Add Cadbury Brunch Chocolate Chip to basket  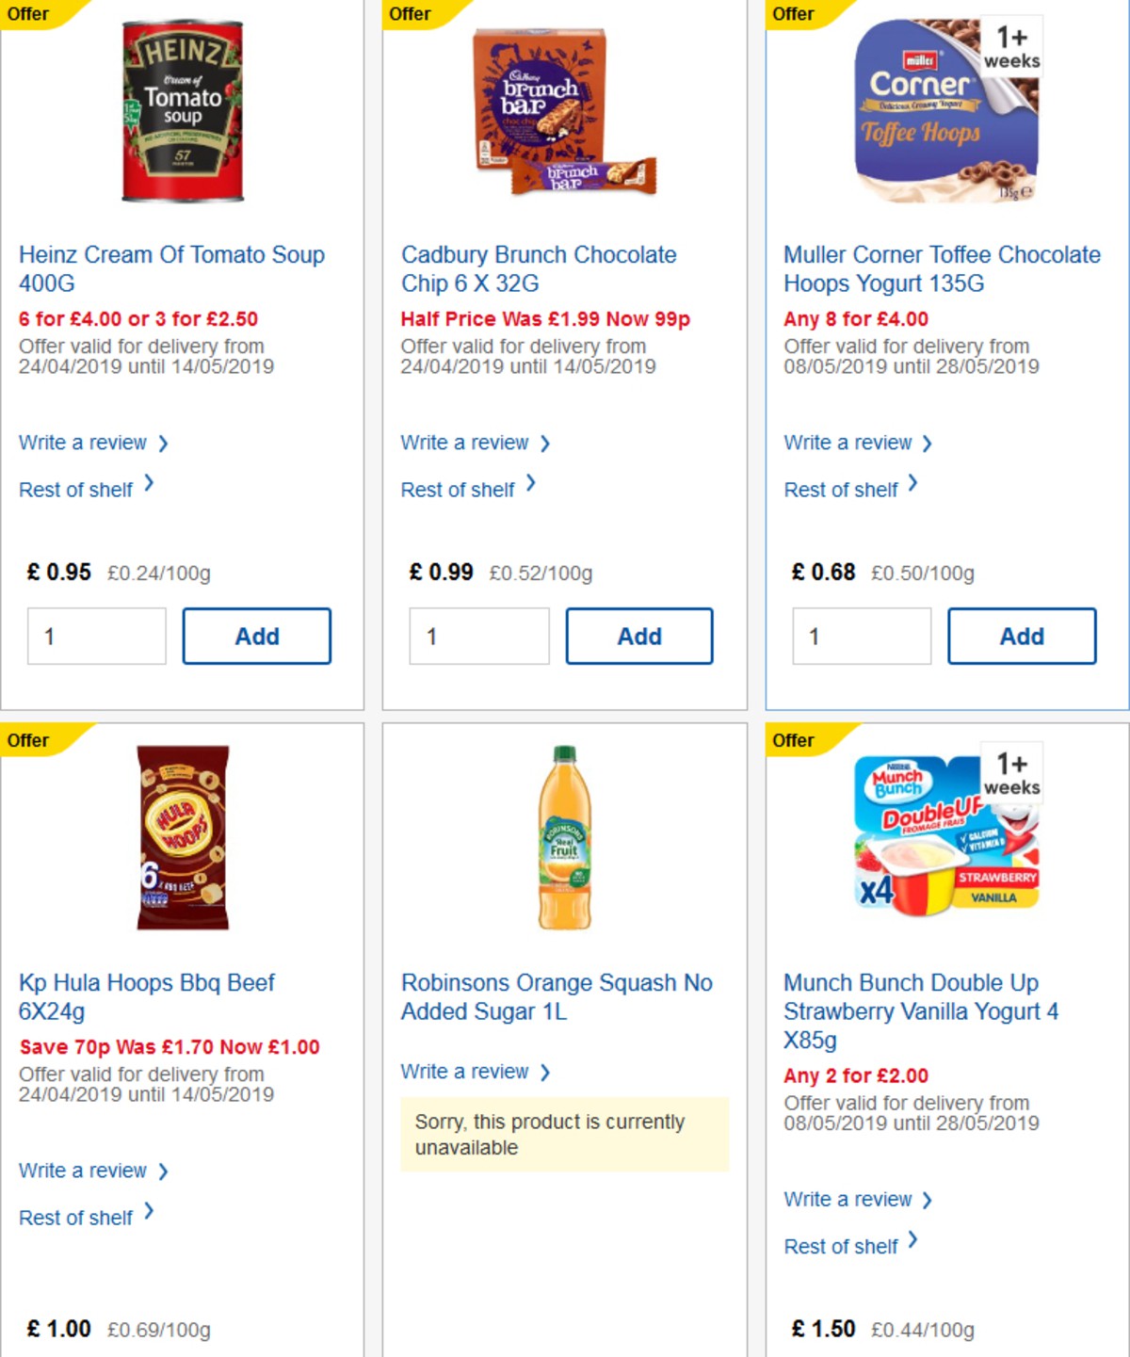[639, 636]
